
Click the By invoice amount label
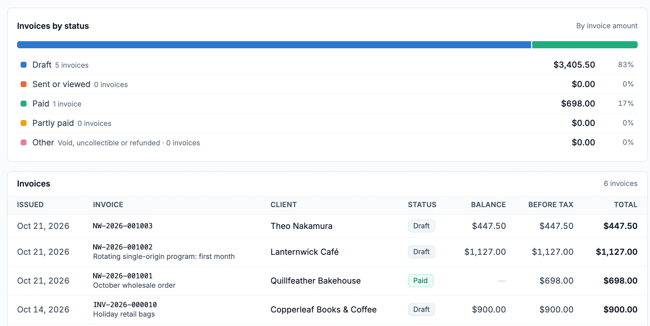coord(607,26)
